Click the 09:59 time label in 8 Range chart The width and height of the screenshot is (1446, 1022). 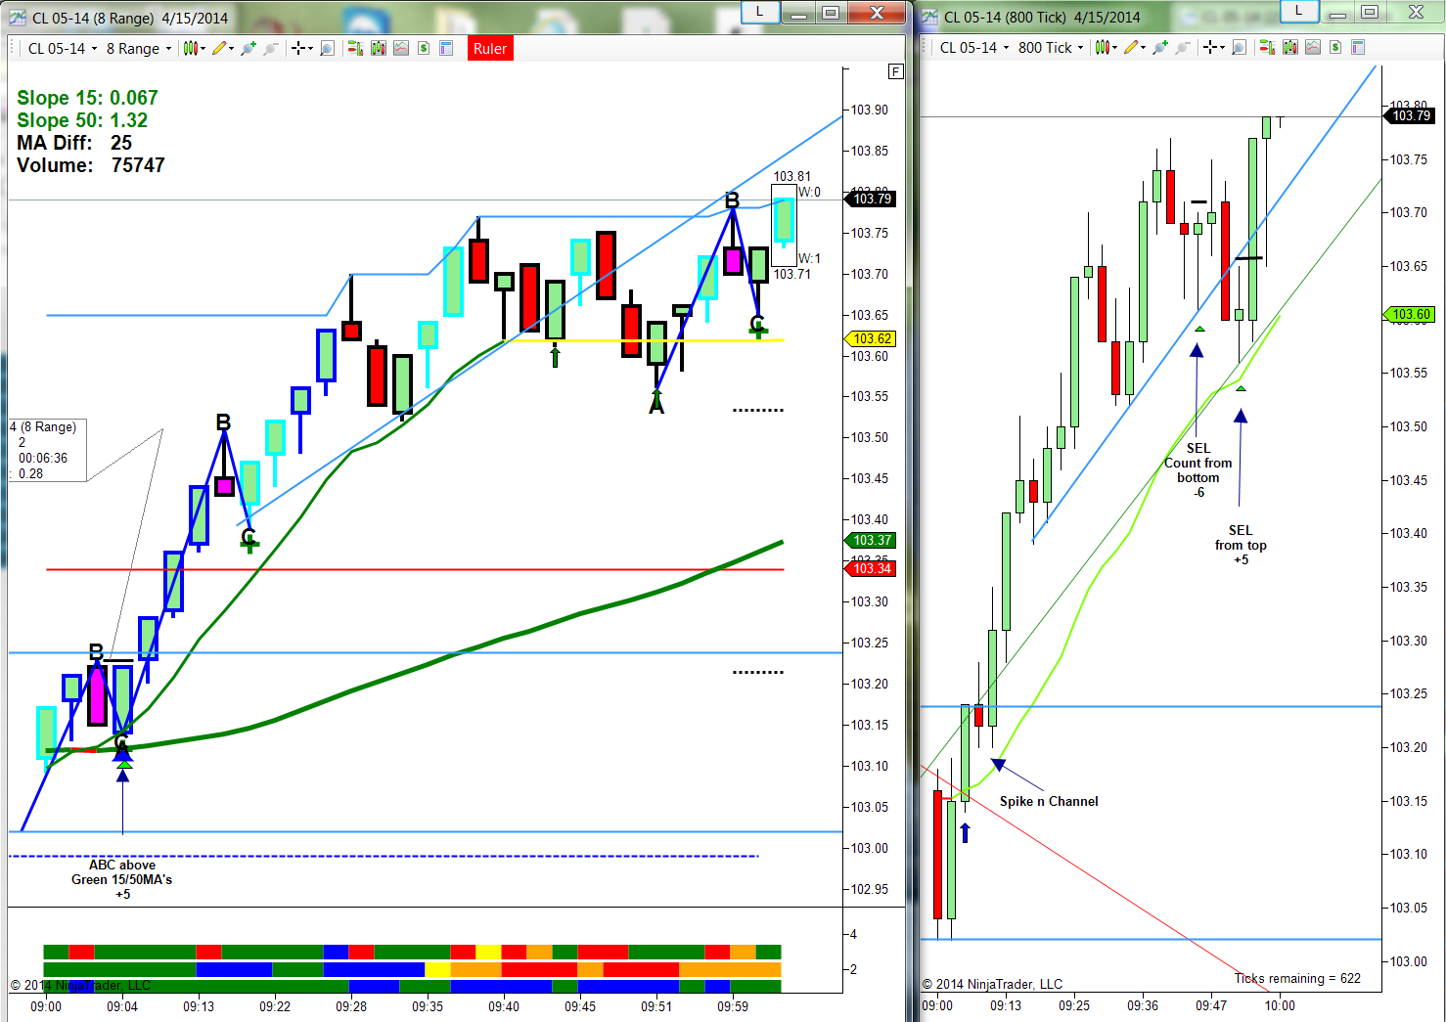coord(733,1006)
